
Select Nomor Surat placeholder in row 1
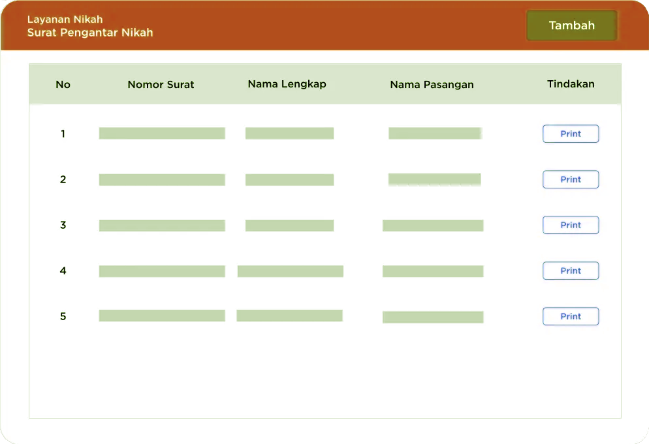pos(162,133)
